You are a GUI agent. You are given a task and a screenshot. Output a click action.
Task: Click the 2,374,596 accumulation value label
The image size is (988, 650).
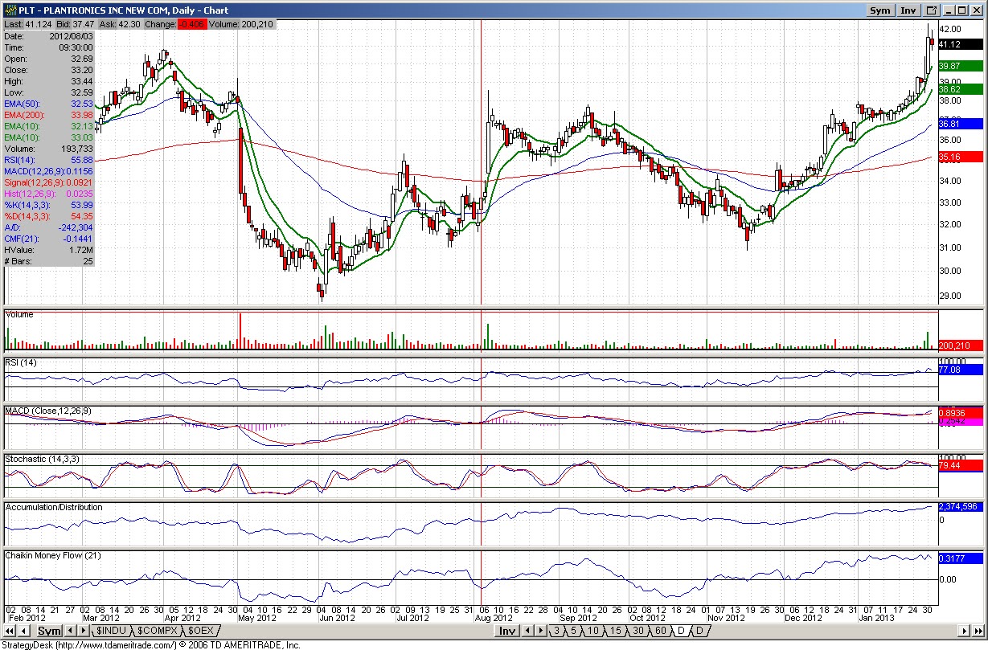click(x=960, y=507)
